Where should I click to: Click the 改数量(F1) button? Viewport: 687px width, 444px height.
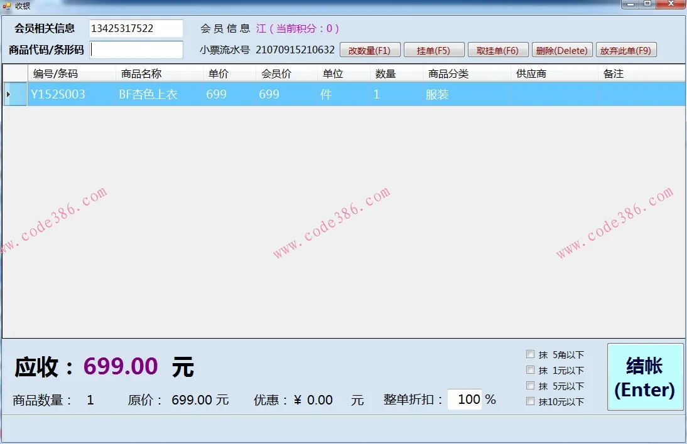point(370,50)
